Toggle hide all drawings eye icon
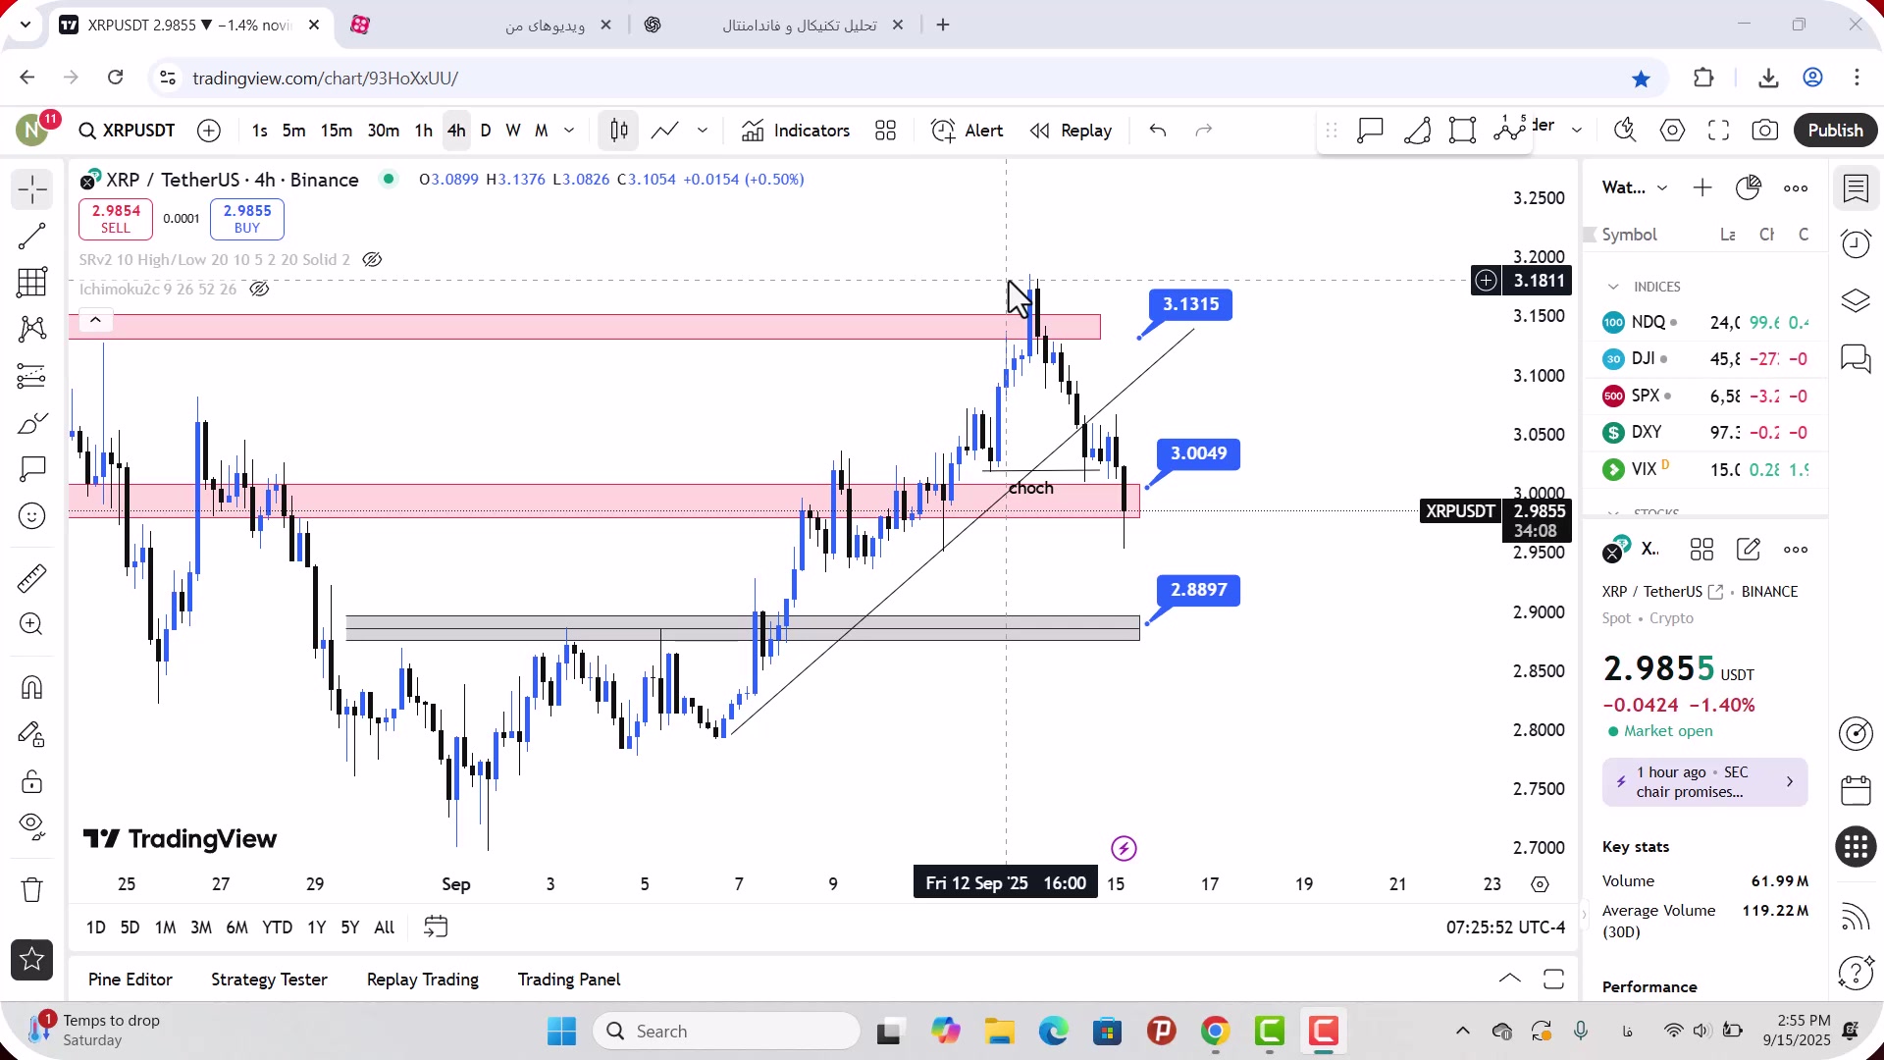The image size is (1884, 1060). (31, 827)
